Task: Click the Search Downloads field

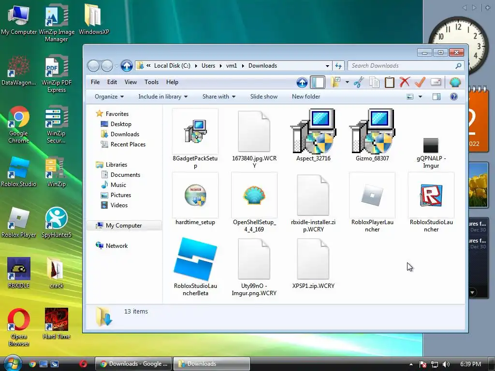Action: [x=406, y=66]
